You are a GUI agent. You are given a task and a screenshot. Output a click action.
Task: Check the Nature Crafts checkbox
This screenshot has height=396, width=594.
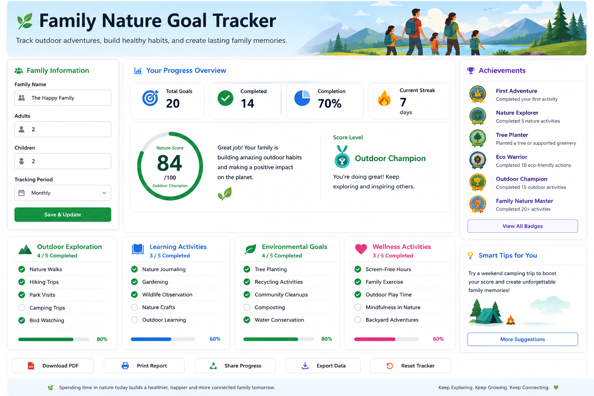(x=134, y=307)
